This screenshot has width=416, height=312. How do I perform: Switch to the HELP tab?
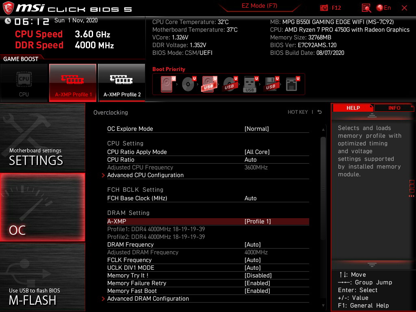[353, 108]
